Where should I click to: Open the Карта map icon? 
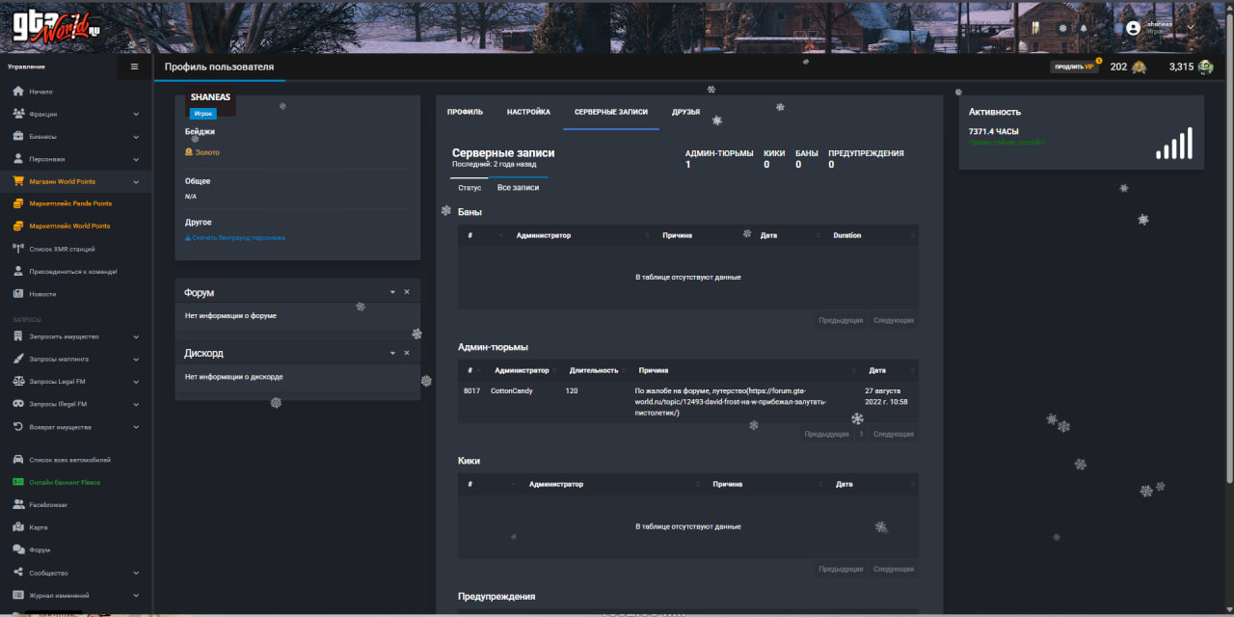click(18, 527)
